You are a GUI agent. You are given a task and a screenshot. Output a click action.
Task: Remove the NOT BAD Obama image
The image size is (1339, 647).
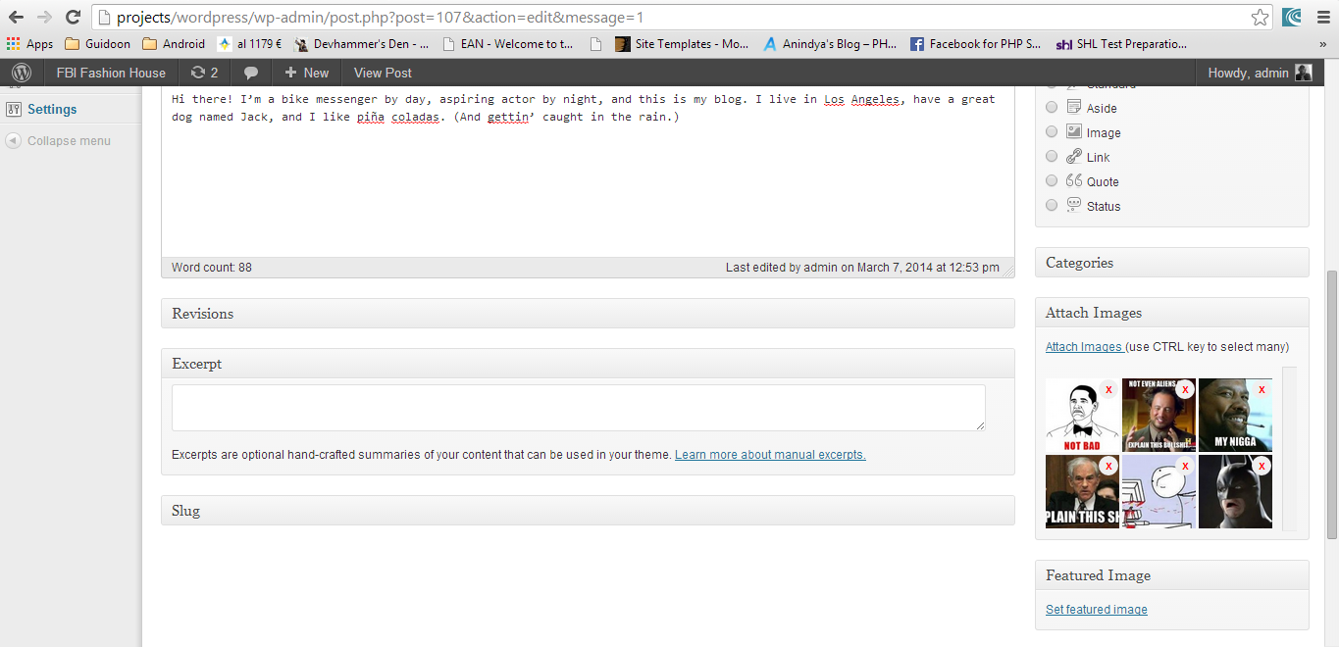click(x=1108, y=389)
